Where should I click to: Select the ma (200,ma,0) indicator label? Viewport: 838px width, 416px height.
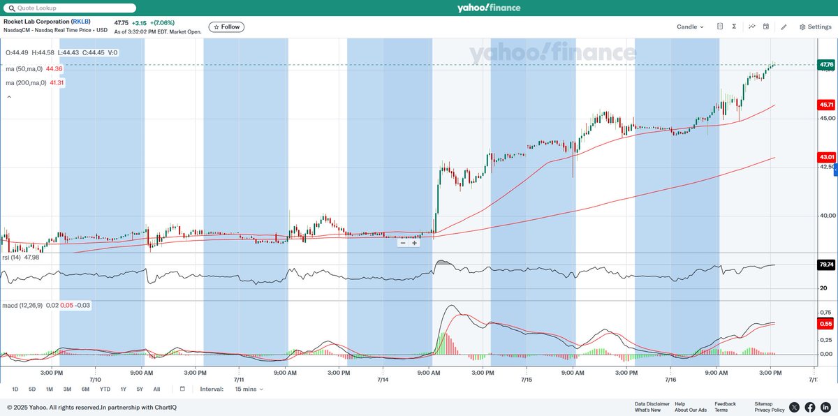[26, 82]
